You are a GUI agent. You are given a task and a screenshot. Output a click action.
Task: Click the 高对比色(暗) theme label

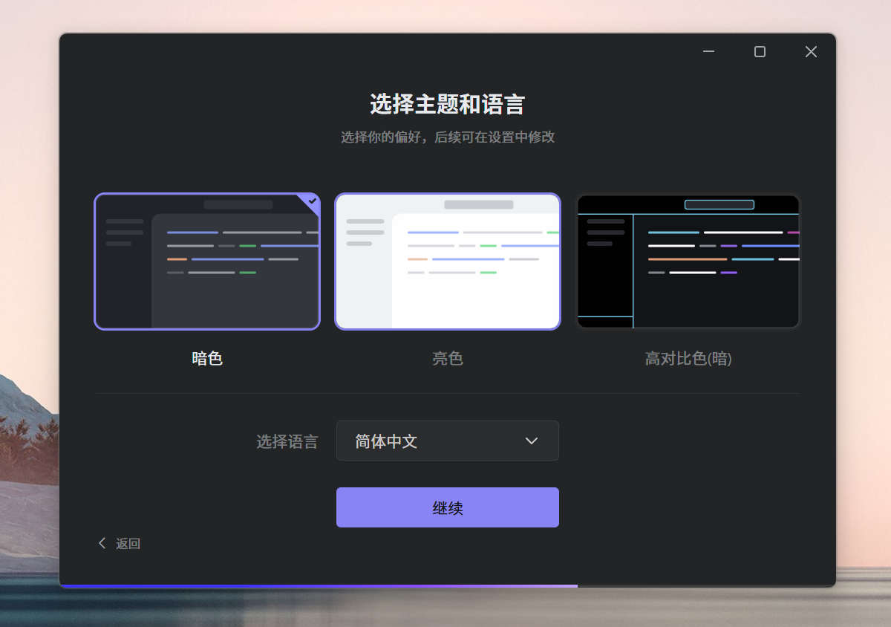pos(688,359)
